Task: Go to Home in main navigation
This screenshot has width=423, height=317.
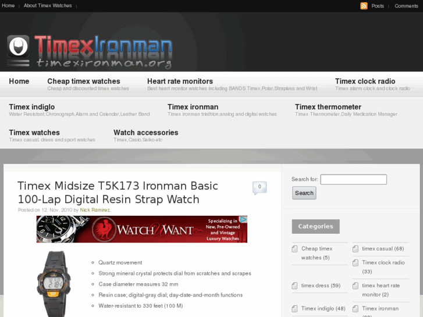Action: (19, 81)
